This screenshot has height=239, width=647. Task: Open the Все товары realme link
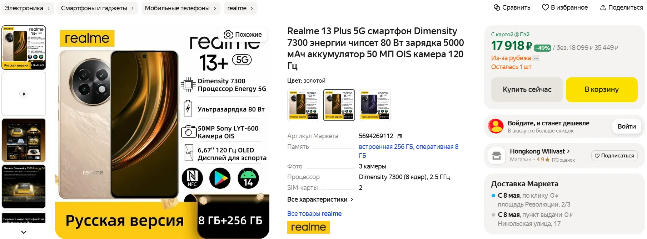click(x=314, y=214)
